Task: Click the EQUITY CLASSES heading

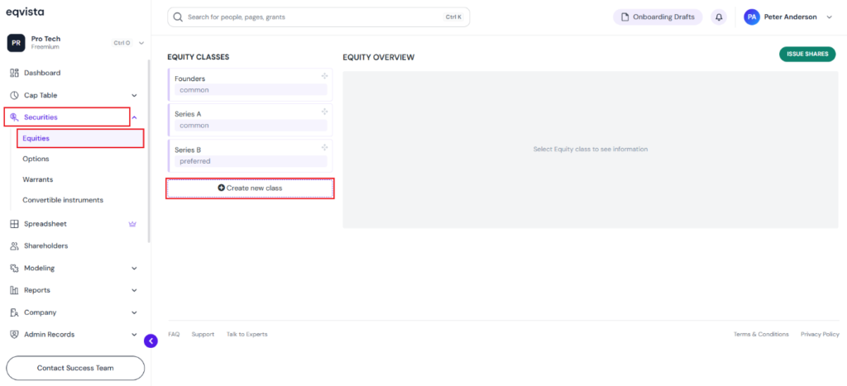Action: click(x=199, y=57)
